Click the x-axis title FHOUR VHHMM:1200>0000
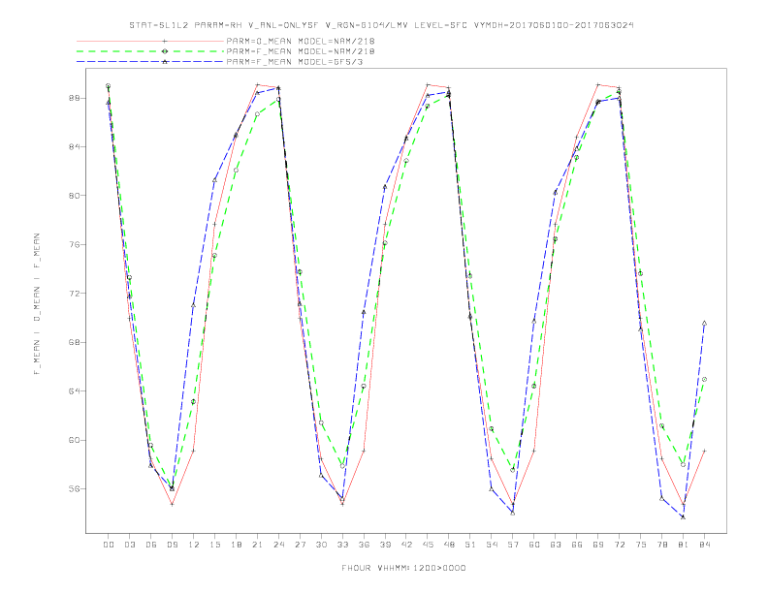The height and width of the screenshot is (593, 768). 403,568
